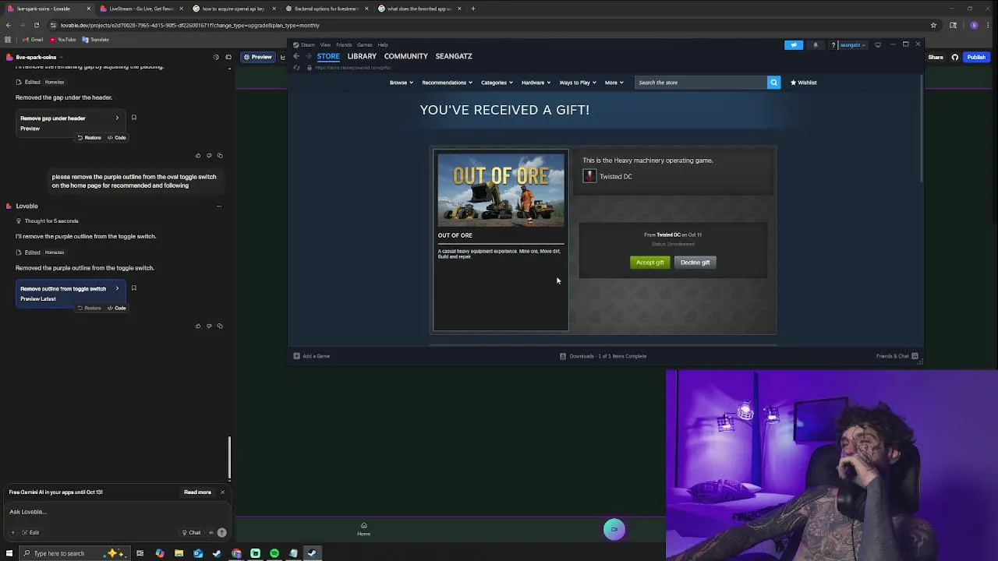View Code for Remove outline from toggle switch
Image resolution: width=998 pixels, height=561 pixels.
(x=116, y=309)
